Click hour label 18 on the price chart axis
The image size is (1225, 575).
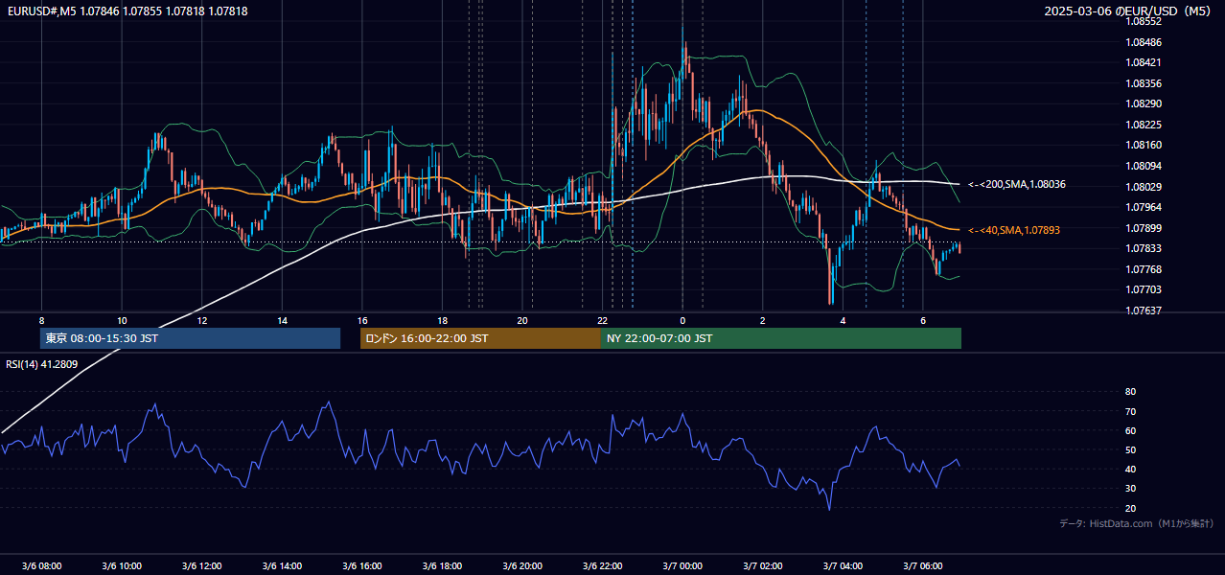click(442, 320)
